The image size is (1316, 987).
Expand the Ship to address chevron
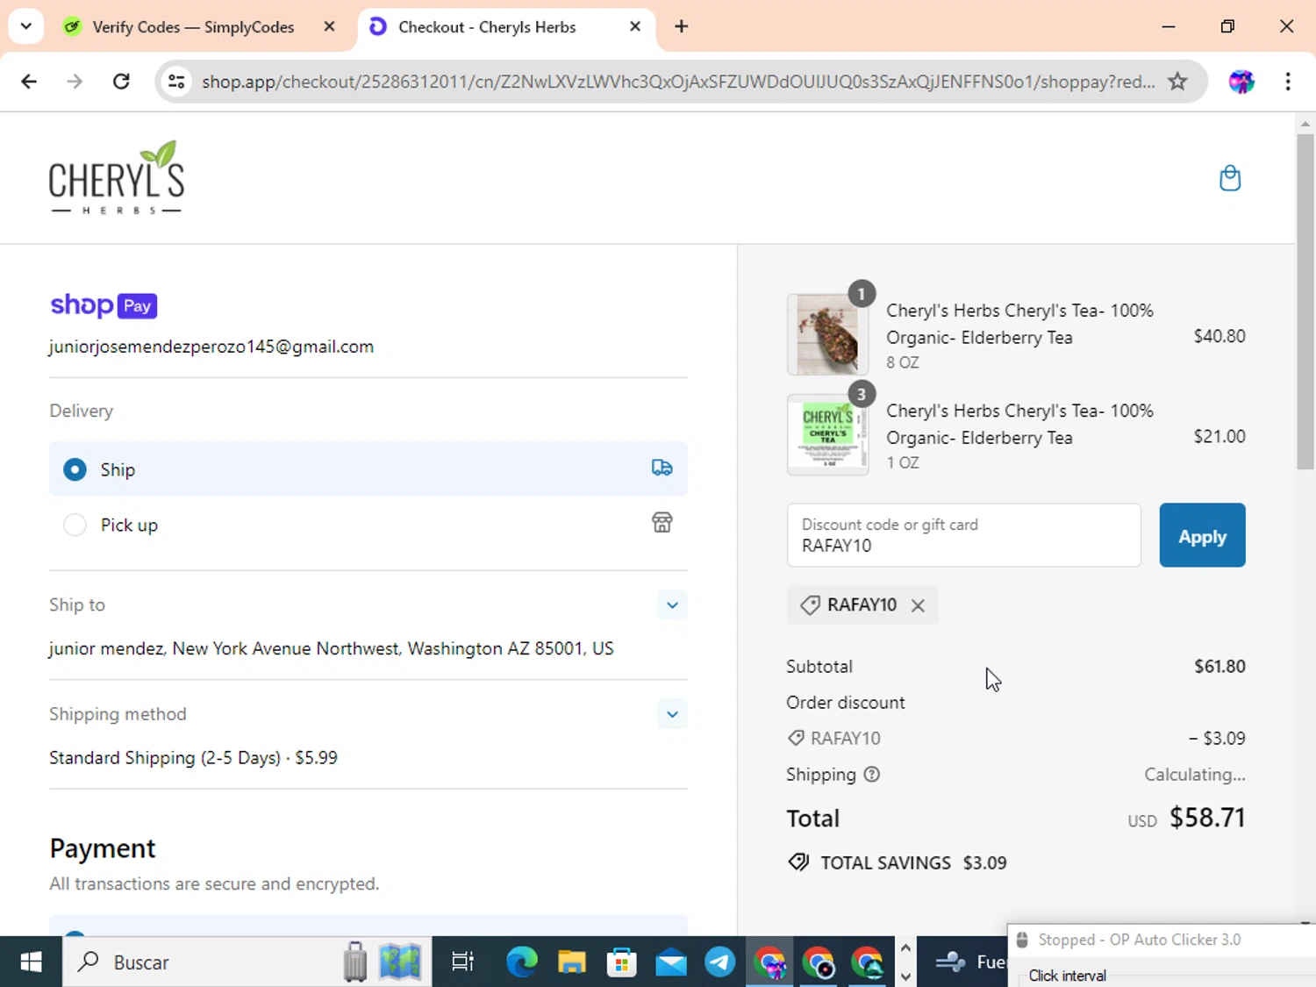(x=672, y=604)
